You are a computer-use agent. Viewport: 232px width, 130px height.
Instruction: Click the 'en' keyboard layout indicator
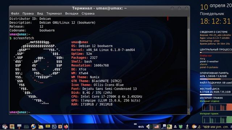[141, 127]
